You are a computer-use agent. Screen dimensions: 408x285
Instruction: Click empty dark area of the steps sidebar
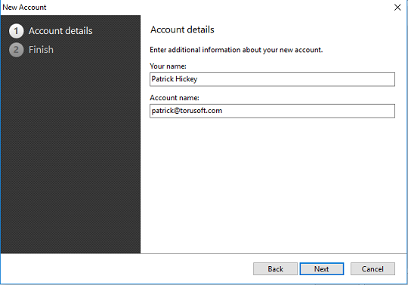coord(70,156)
